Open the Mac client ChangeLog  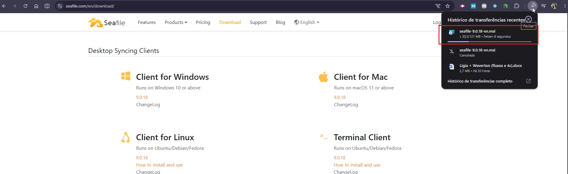tap(346, 105)
